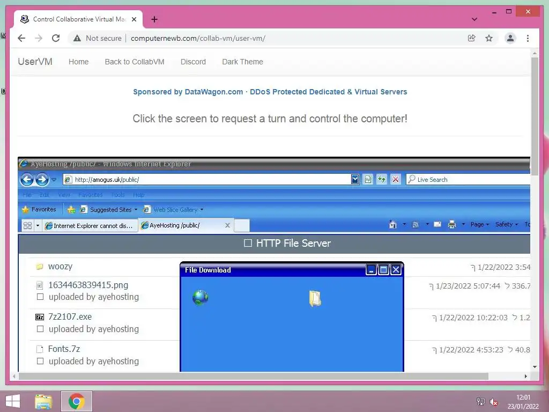The width and height of the screenshot is (549, 412).
Task: Switch to Internet Explorer cannot display tab
Action: (90, 226)
